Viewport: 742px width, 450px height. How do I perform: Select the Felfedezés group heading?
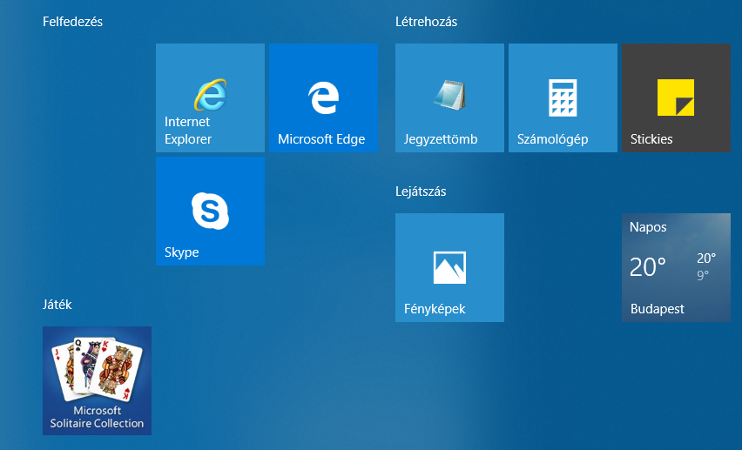tap(72, 22)
